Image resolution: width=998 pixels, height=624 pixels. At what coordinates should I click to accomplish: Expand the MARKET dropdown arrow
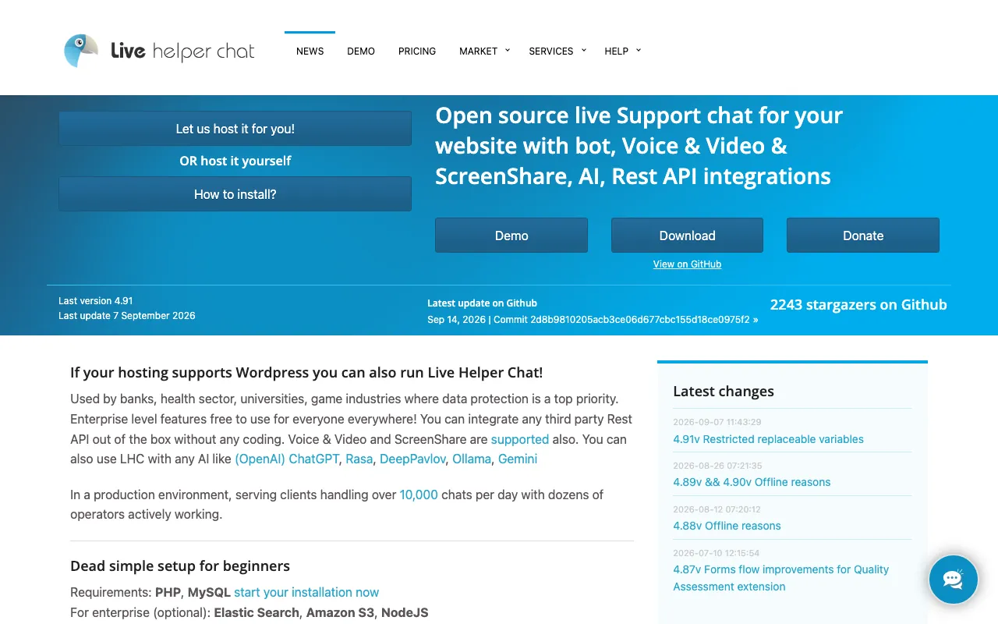(507, 51)
